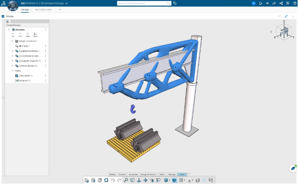Select the pan arrows tool
The width and height of the screenshot is (298, 185).
(x=145, y=180)
